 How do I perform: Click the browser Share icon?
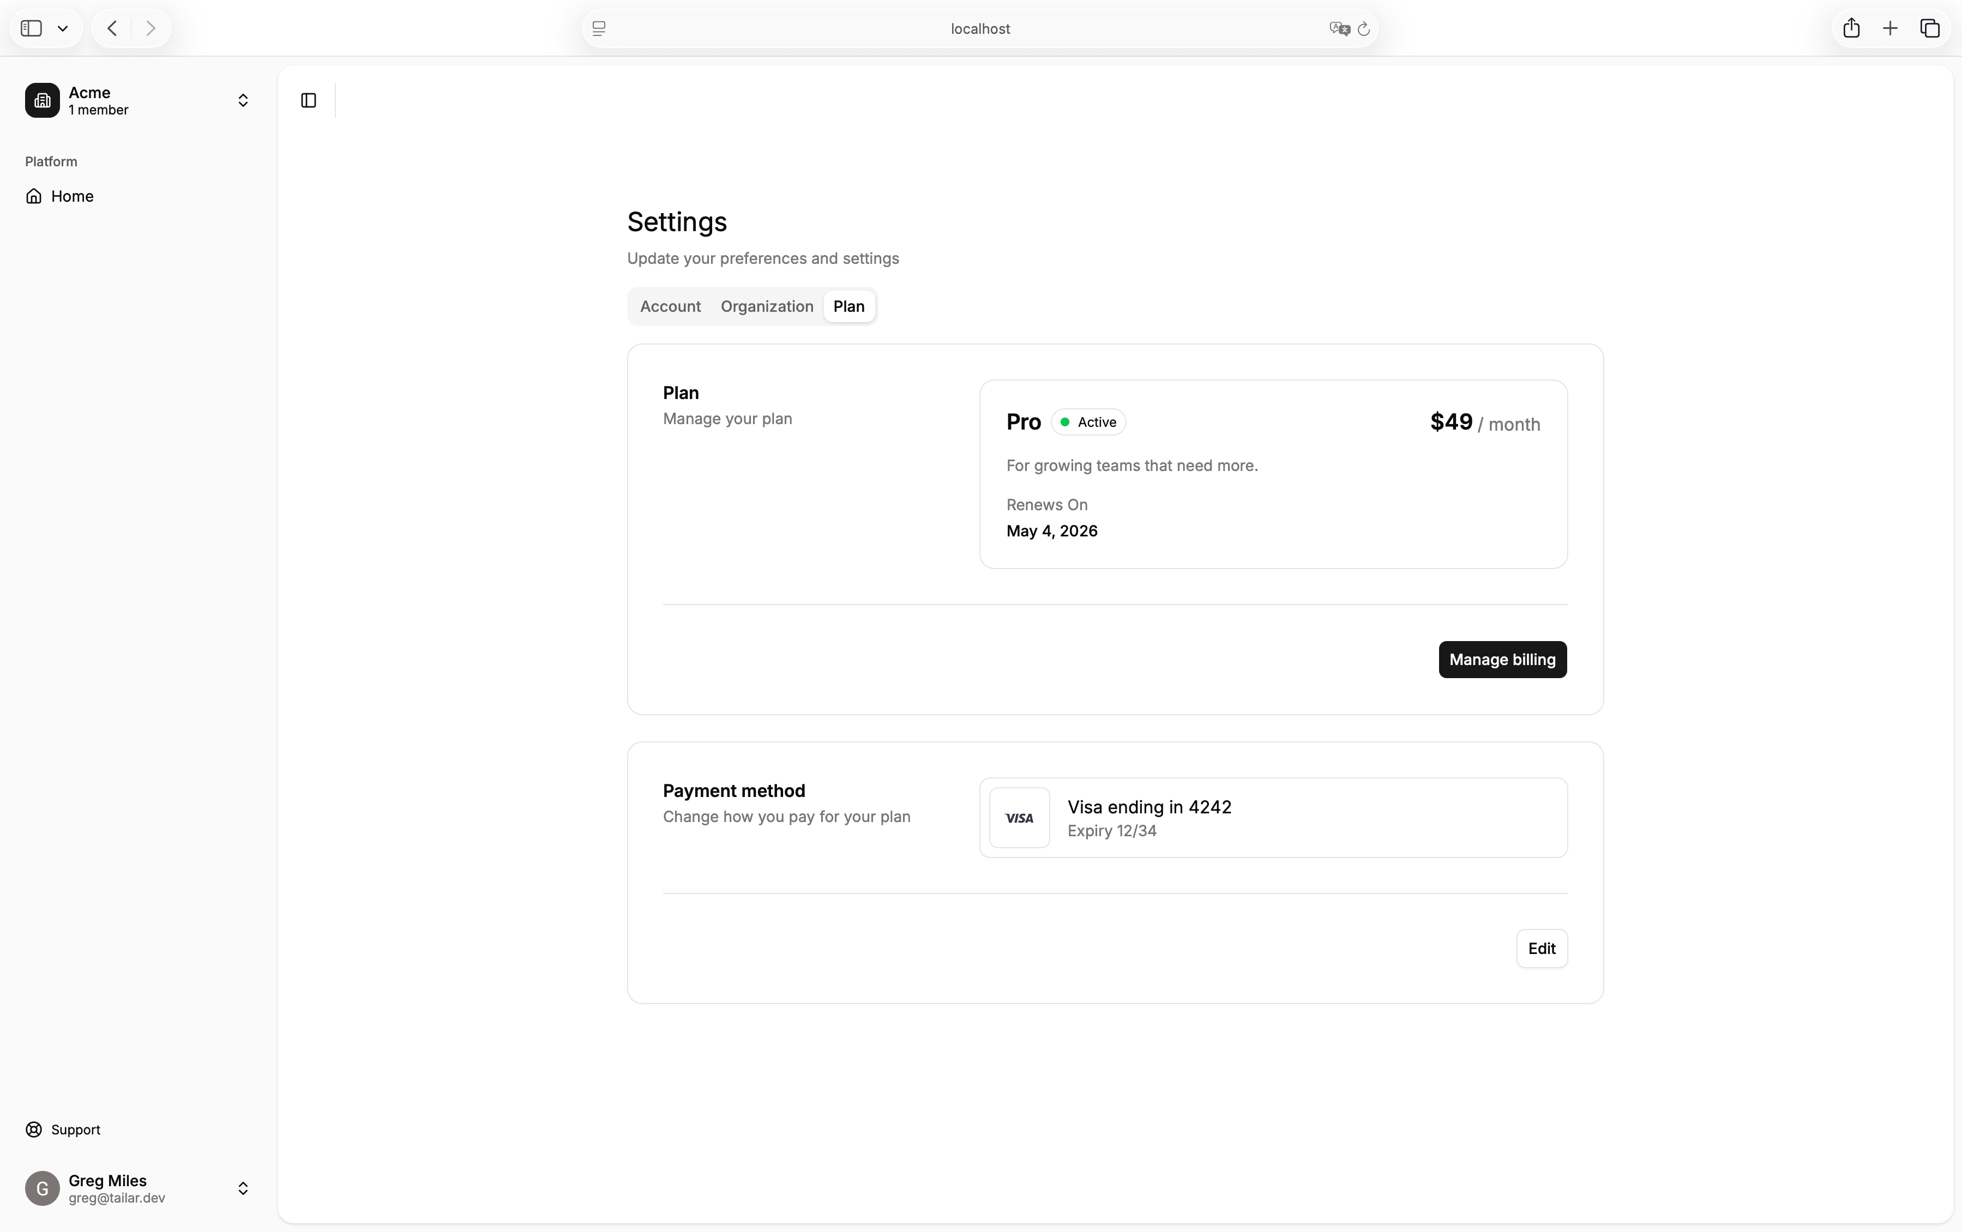tap(1851, 28)
